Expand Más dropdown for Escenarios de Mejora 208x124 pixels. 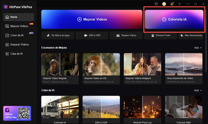(198, 48)
